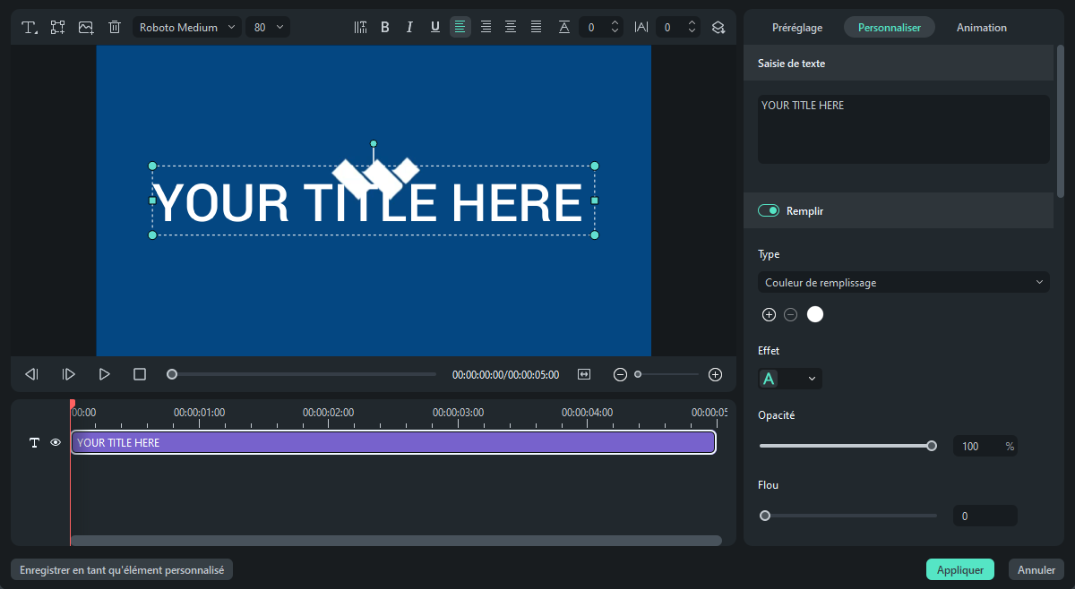Adjust the line spacing stepper arrows

coord(615,27)
